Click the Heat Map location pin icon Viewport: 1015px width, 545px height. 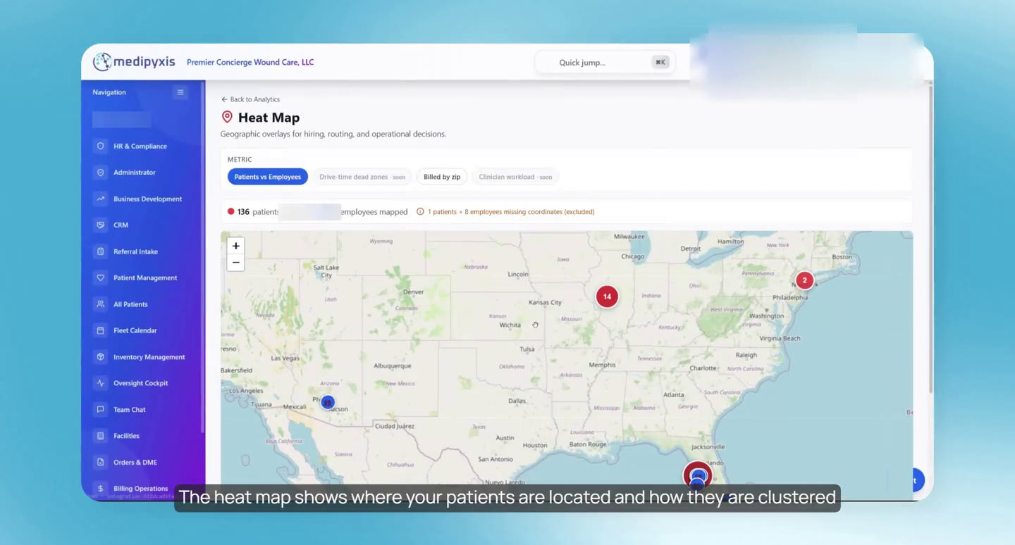[227, 117]
